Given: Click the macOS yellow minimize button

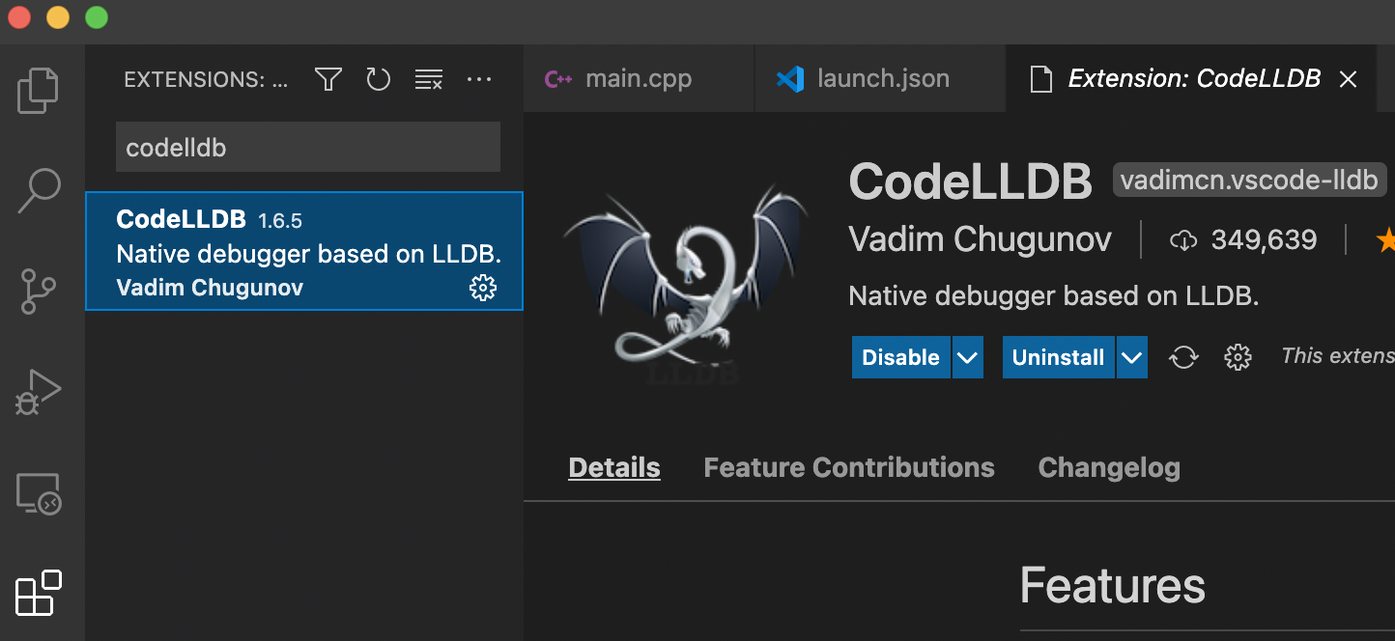Looking at the screenshot, I should (x=58, y=17).
